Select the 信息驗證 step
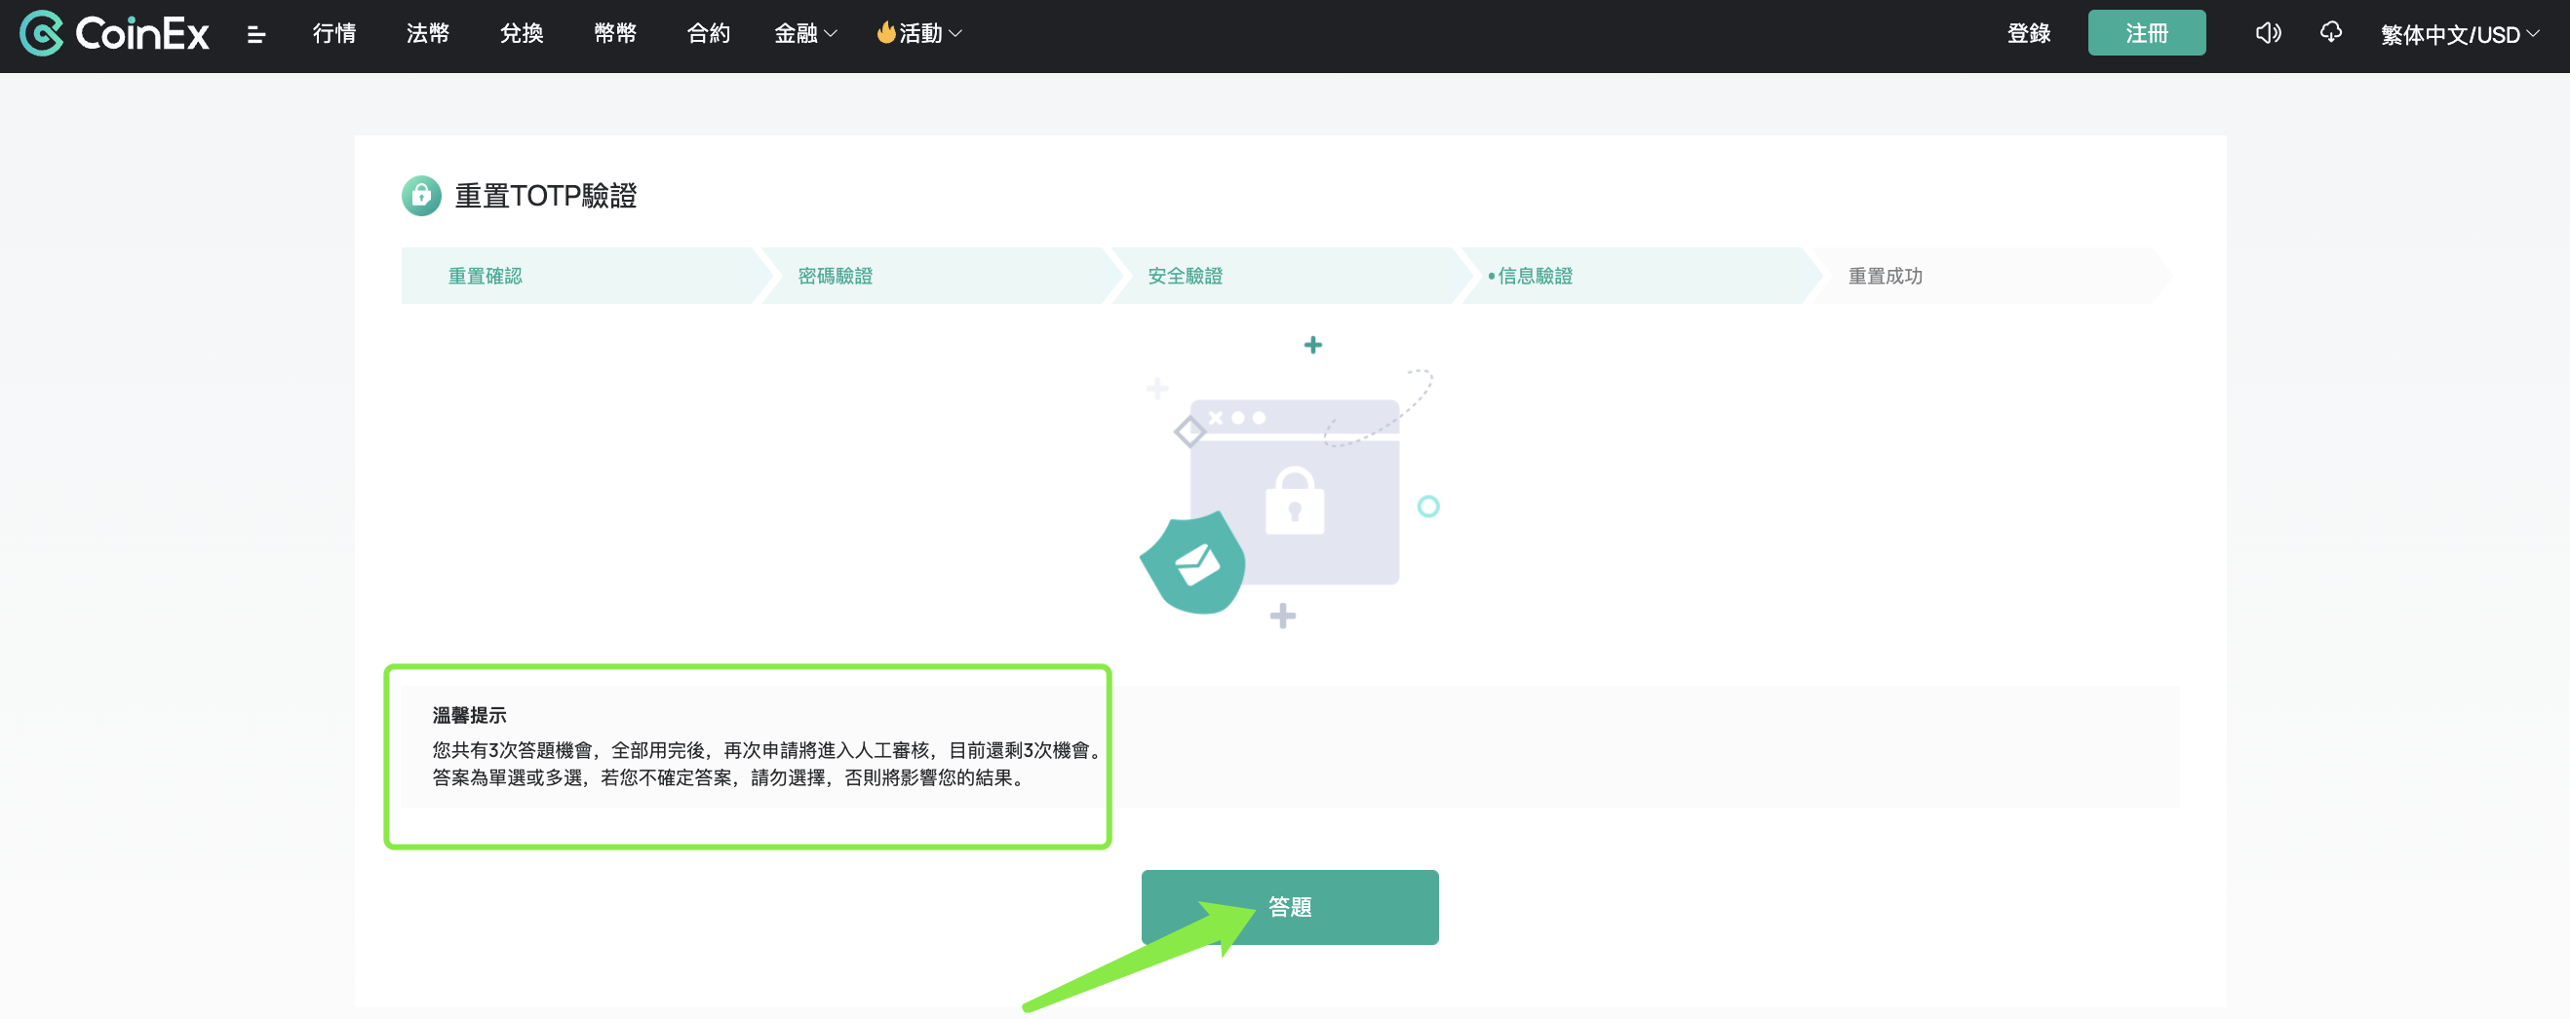 [x=1535, y=277]
